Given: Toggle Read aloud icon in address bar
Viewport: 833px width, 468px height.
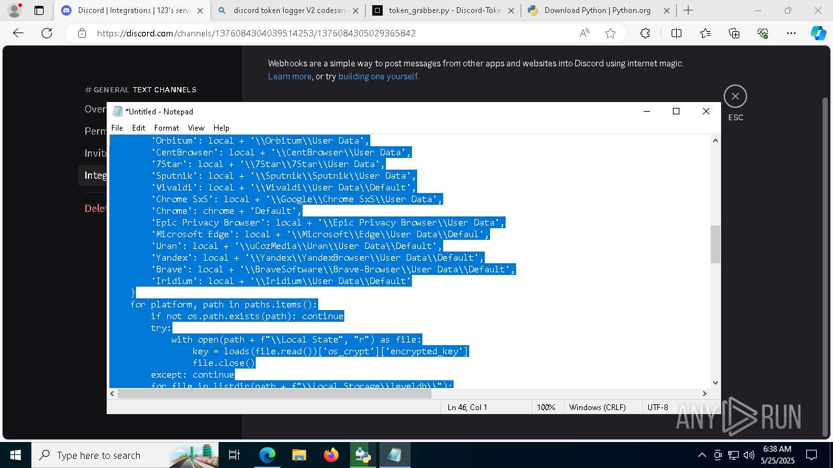Looking at the screenshot, I should (584, 33).
